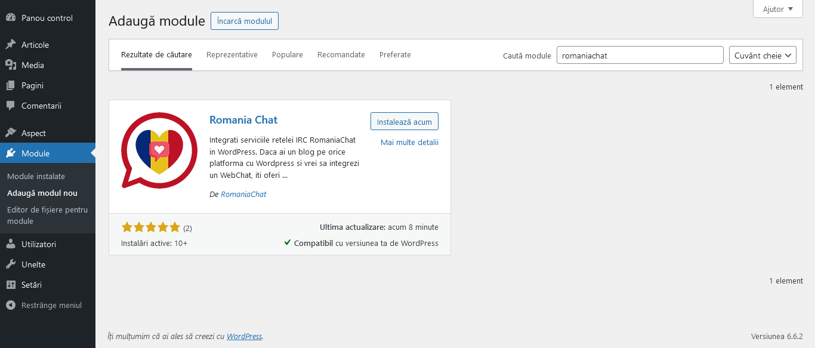Open Editor de fișiere pentru module

coord(48,215)
